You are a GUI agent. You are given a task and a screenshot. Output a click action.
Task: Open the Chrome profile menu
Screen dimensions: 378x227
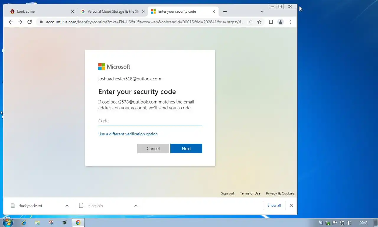[x=281, y=22]
